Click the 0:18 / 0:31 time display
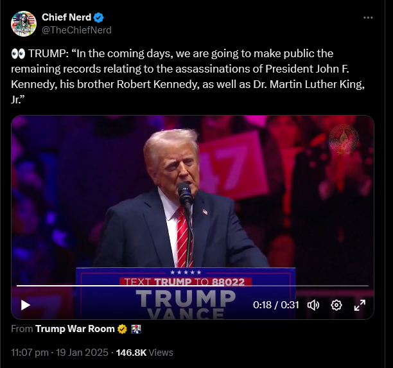The height and width of the screenshot is (368, 393). coord(276,305)
